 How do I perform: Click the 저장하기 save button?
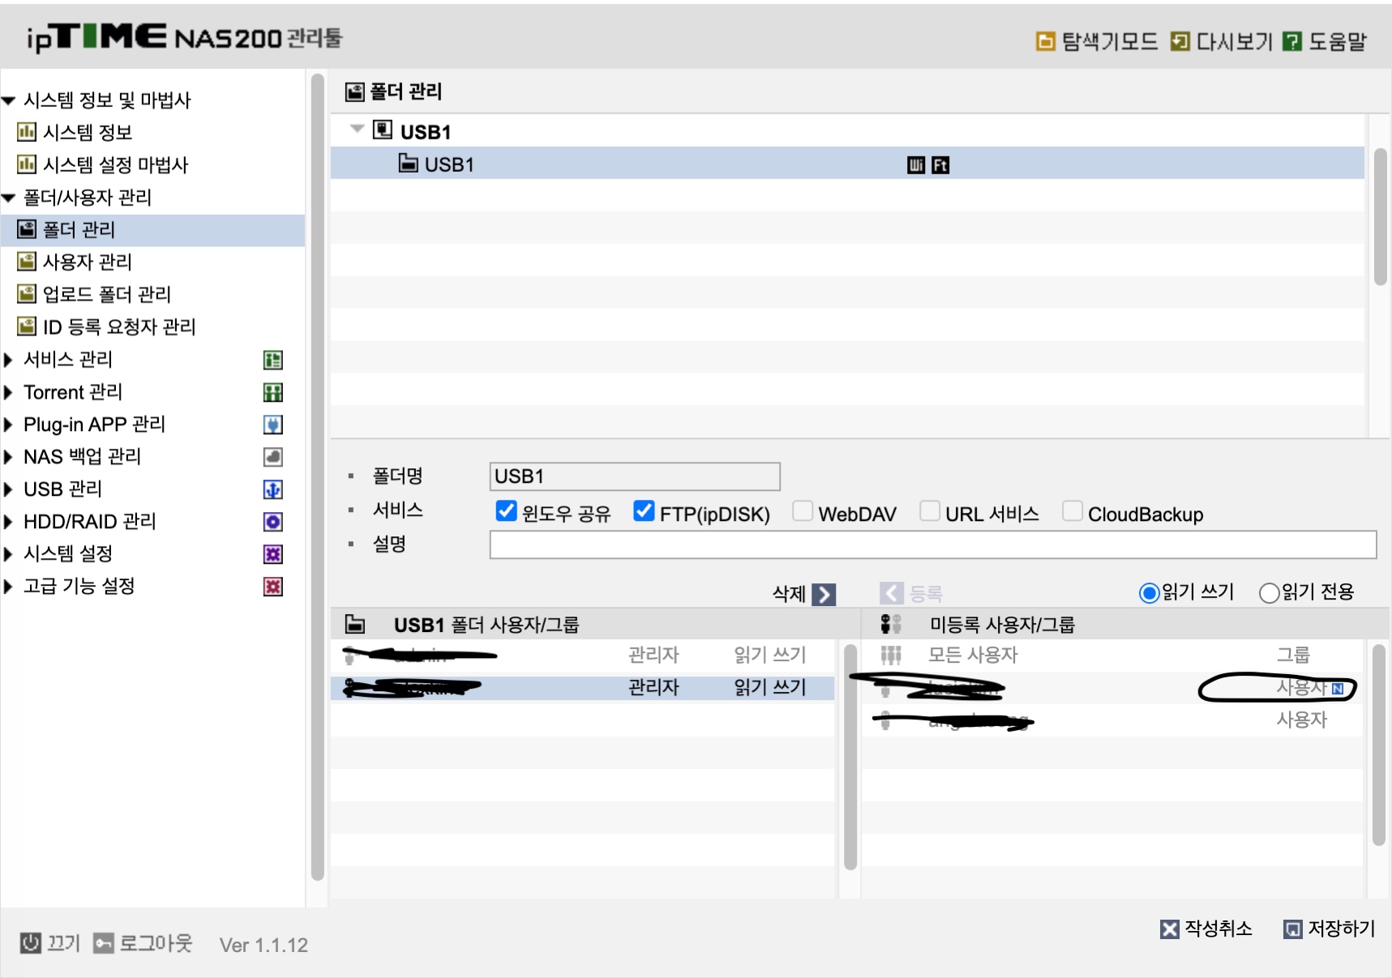(x=1330, y=929)
